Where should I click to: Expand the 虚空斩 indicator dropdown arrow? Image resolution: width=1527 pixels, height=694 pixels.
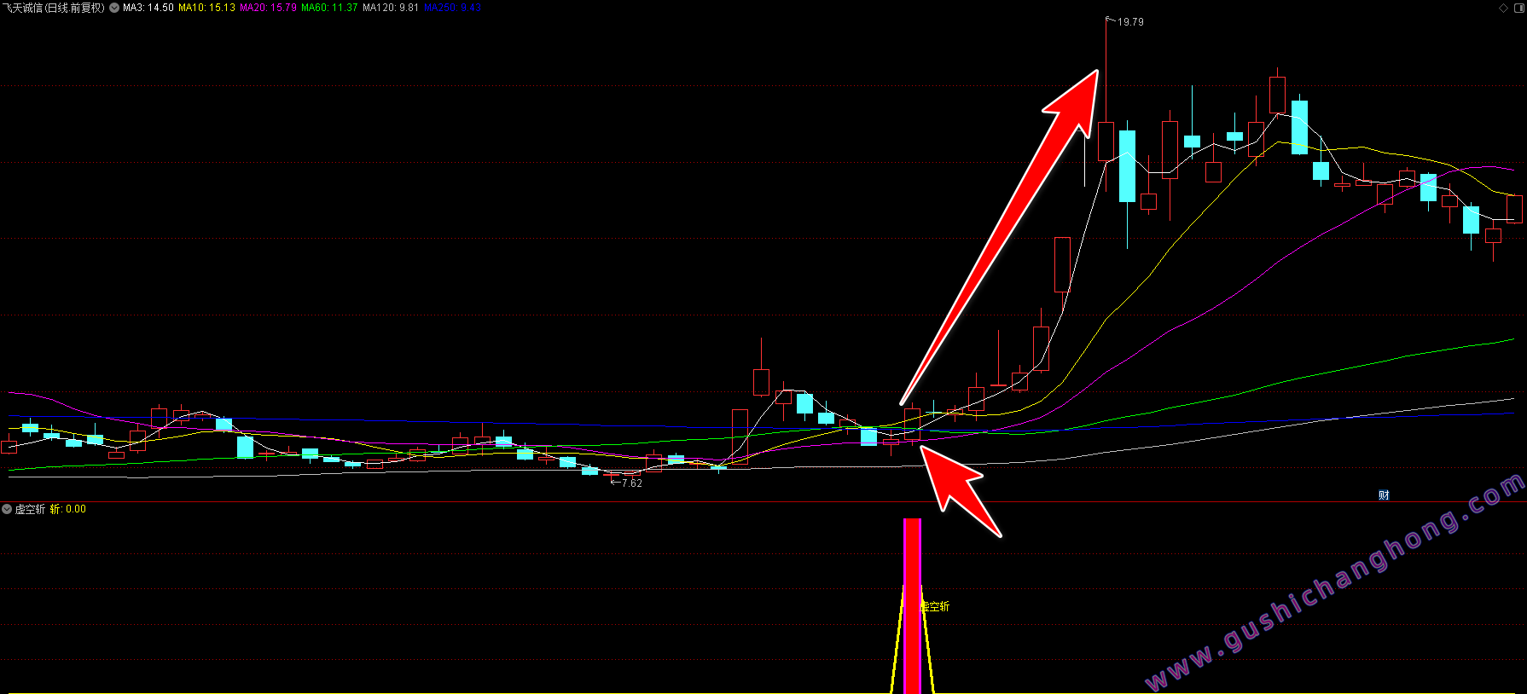click(7, 509)
